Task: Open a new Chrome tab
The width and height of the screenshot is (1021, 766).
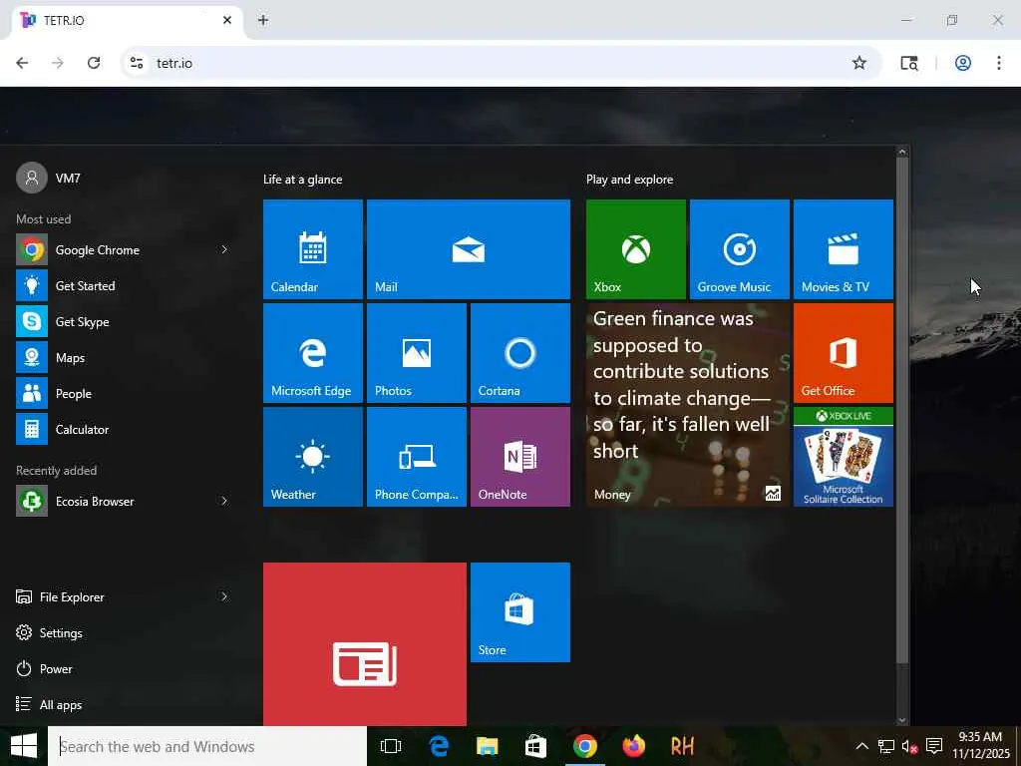Action: tap(263, 20)
